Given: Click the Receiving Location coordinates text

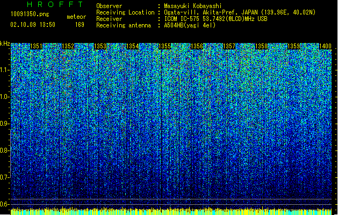Looking at the screenshot, I should pos(240,12).
